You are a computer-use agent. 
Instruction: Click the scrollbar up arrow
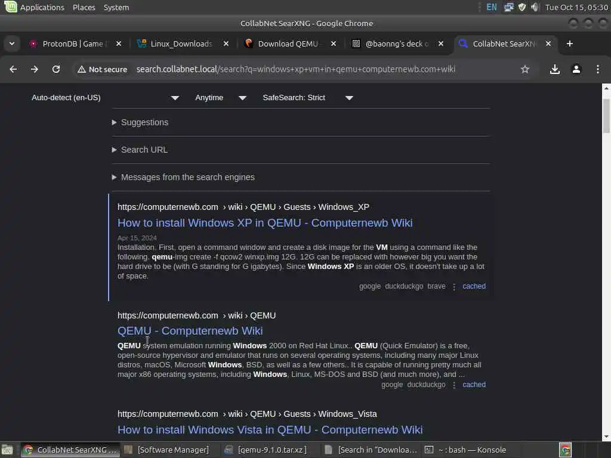pos(606,88)
